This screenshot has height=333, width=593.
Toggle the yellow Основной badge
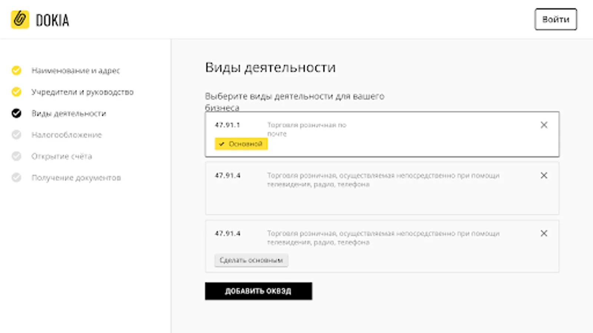pos(241,144)
